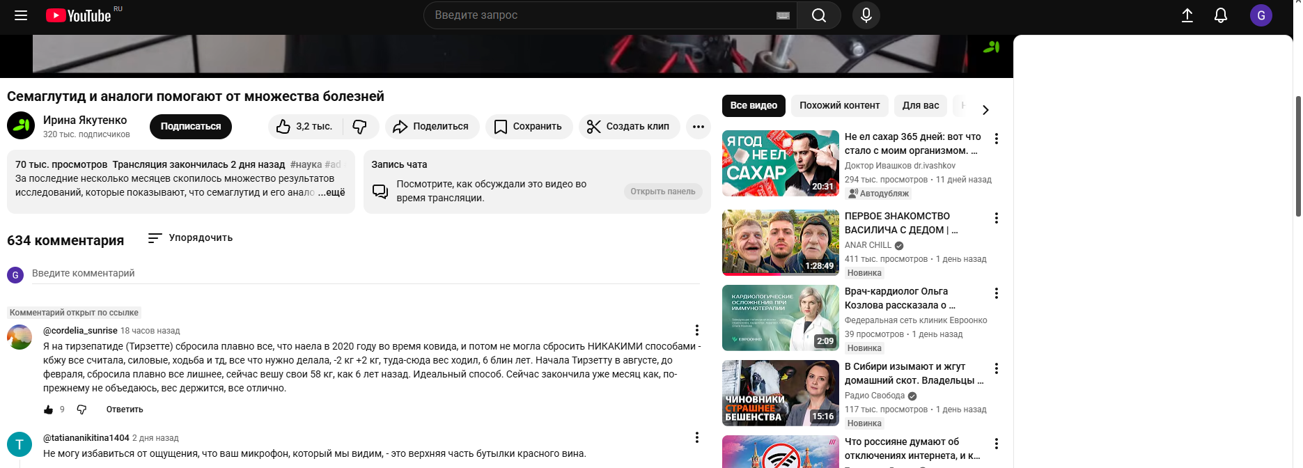Open on-screen keyboard in search bar
The width and height of the screenshot is (1303, 468).
click(783, 15)
